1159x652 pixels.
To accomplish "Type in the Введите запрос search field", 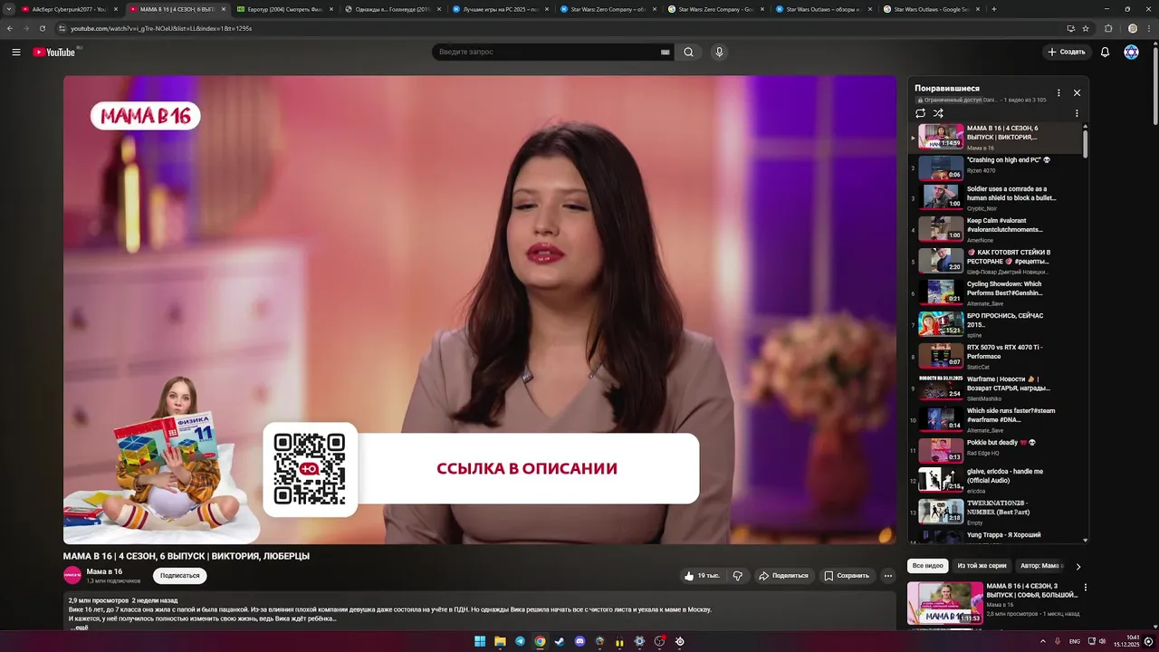I will pyautogui.click(x=548, y=52).
